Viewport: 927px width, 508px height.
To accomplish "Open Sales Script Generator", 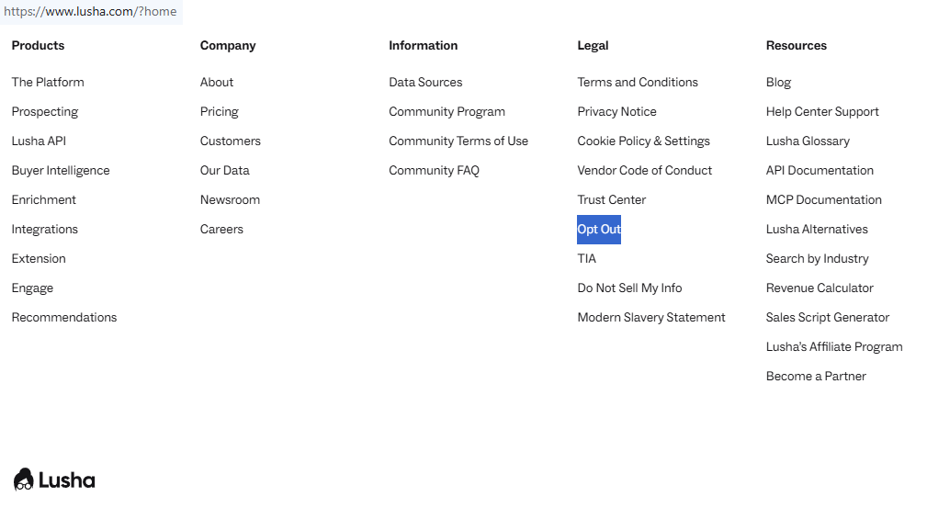I will pyautogui.click(x=828, y=318).
